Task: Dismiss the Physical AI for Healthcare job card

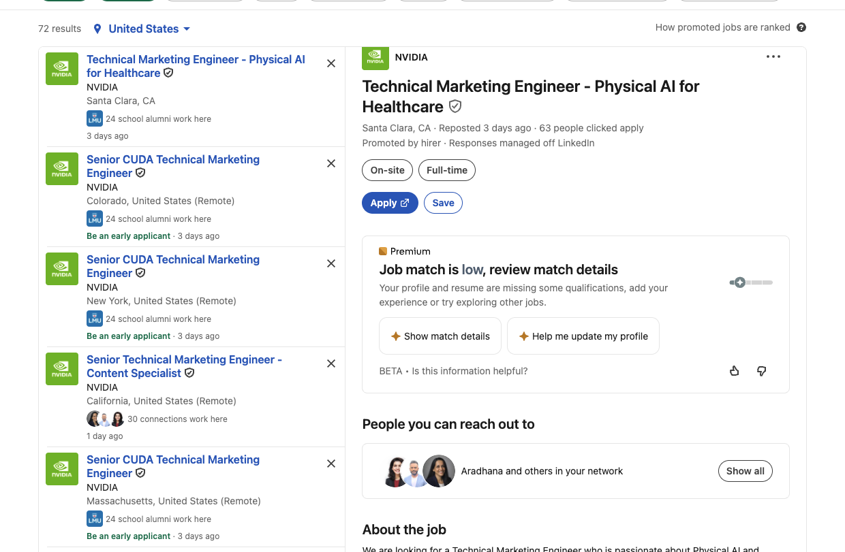Action: 331,63
